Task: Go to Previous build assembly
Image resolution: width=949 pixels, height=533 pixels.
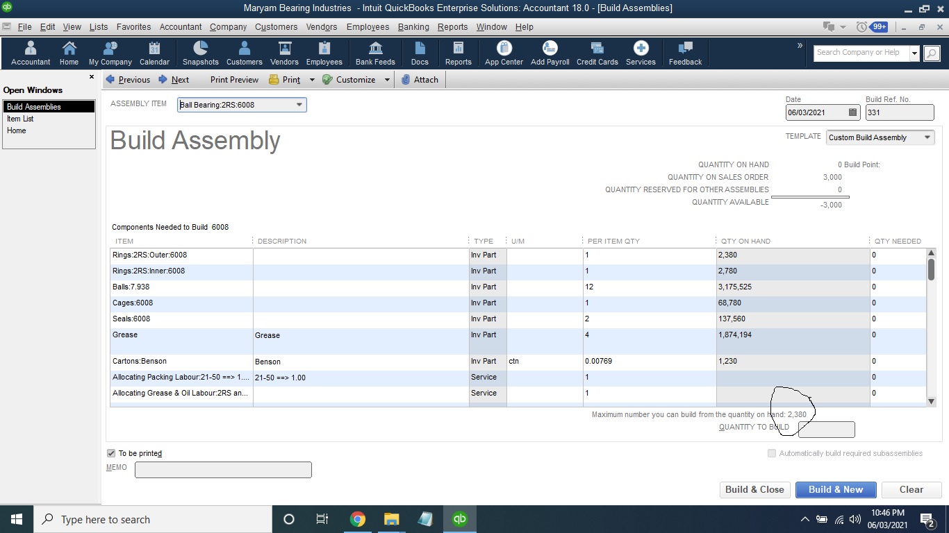Action: pos(128,80)
